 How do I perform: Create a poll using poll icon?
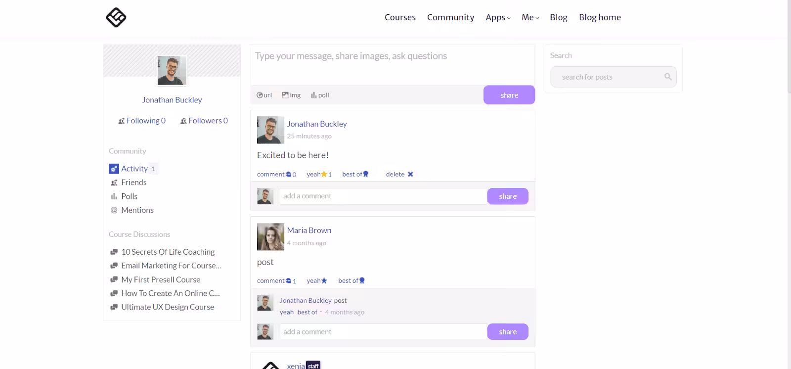314,95
